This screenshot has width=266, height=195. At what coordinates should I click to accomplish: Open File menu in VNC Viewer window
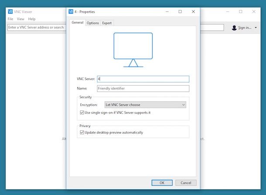click(10, 19)
